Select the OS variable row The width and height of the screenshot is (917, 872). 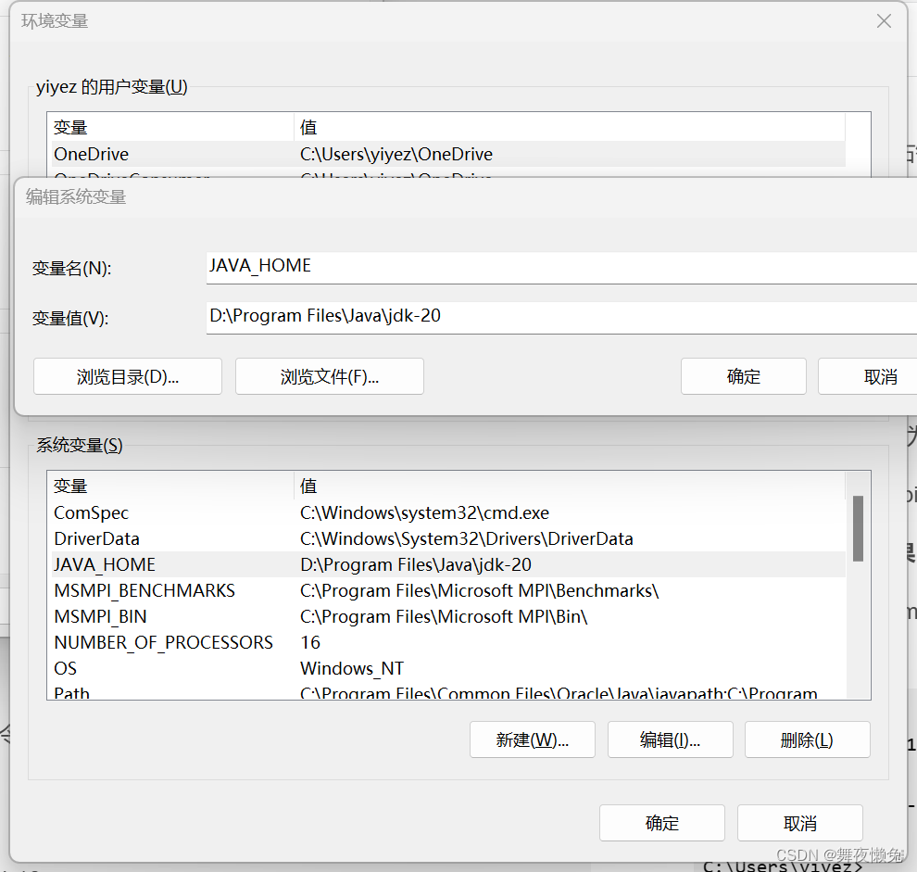[x=448, y=668]
